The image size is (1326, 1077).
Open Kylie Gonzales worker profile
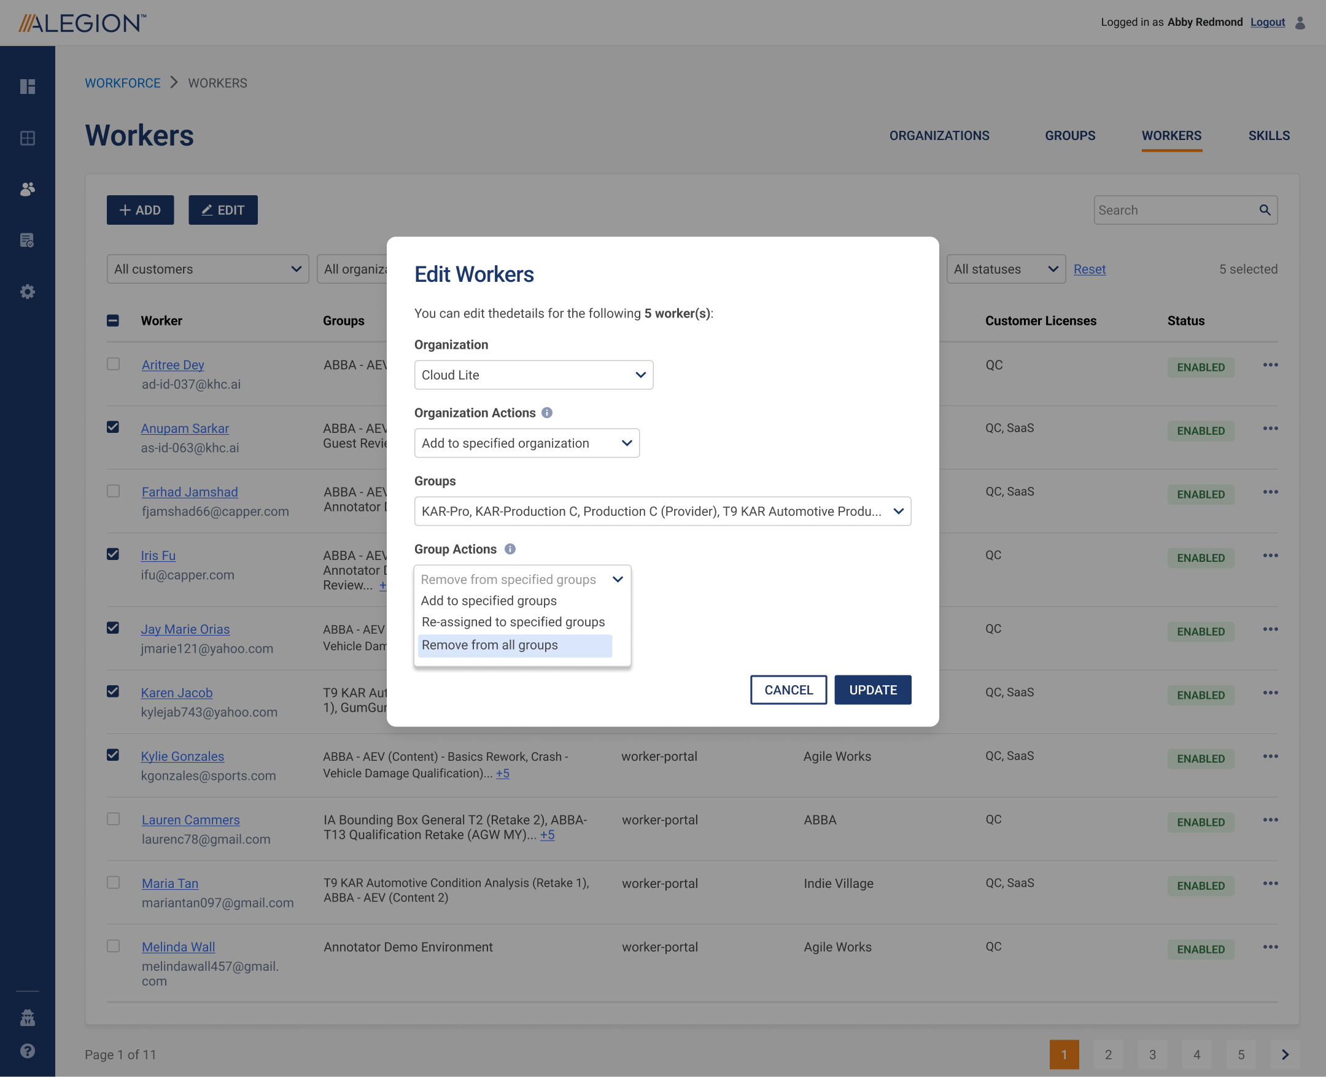tap(182, 756)
